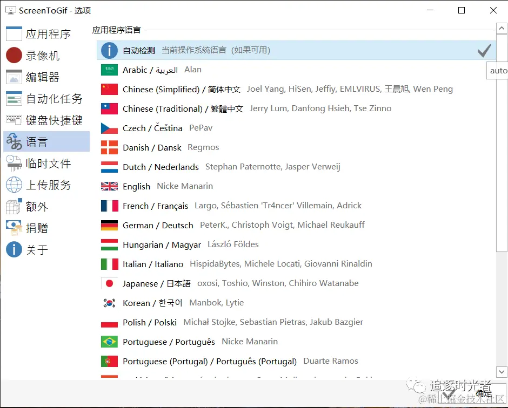Click the application window icon in sidebar
This screenshot has width=508, height=408.
(14, 33)
